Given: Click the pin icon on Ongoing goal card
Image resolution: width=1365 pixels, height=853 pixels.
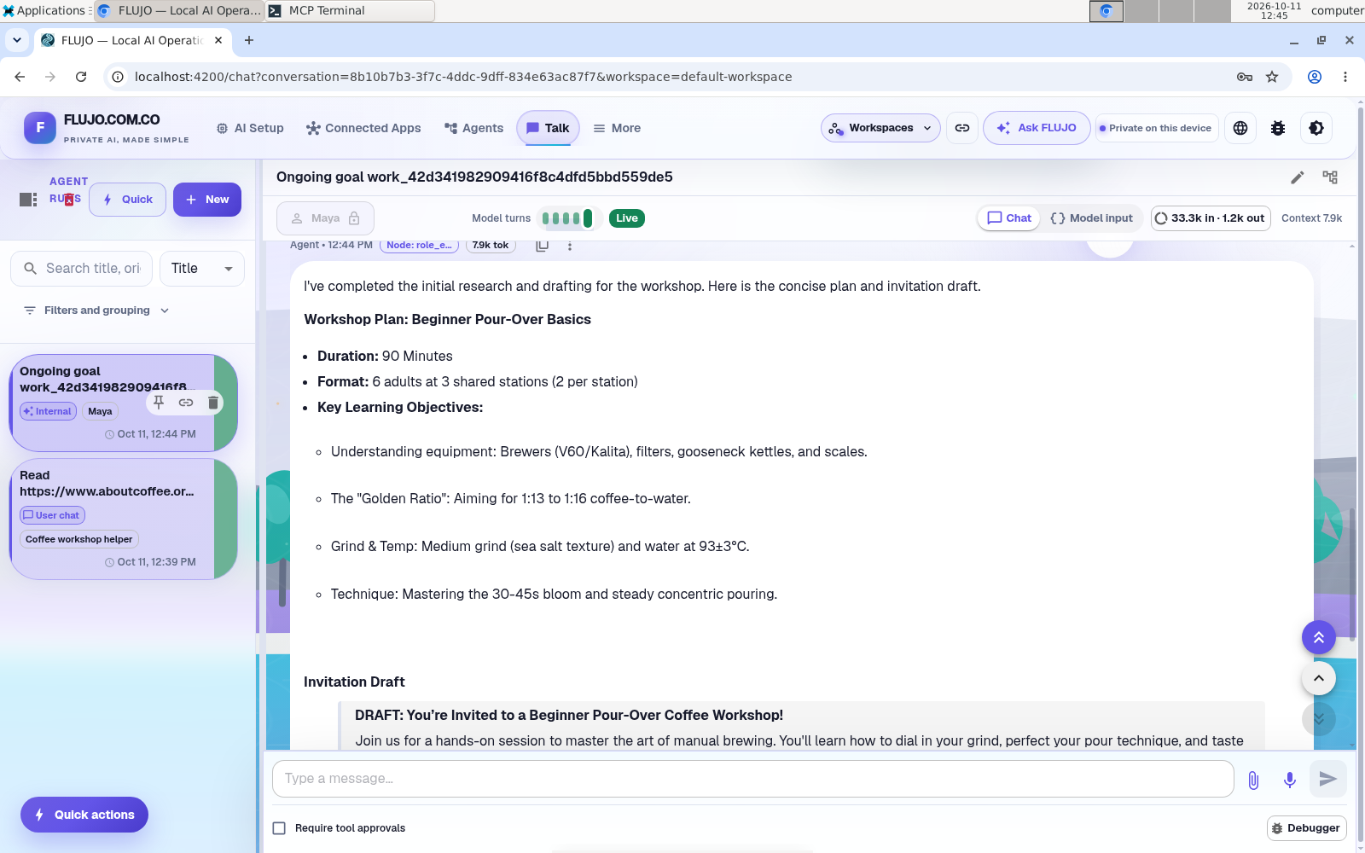Looking at the screenshot, I should coord(159,403).
